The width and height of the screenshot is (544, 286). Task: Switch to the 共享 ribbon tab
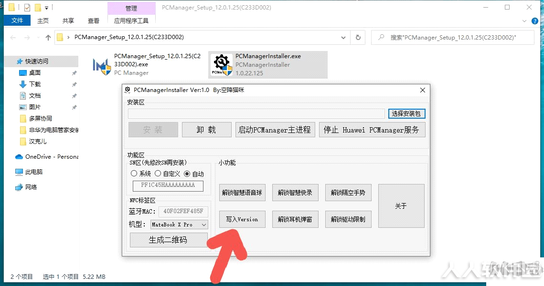click(68, 21)
